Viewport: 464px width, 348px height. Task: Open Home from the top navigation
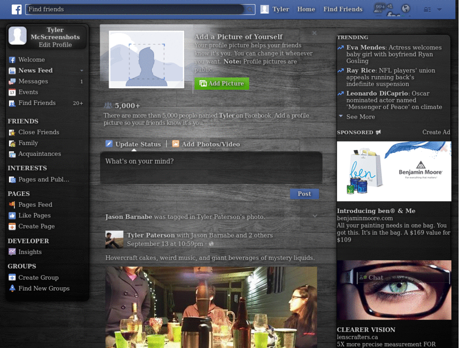pyautogui.click(x=306, y=9)
